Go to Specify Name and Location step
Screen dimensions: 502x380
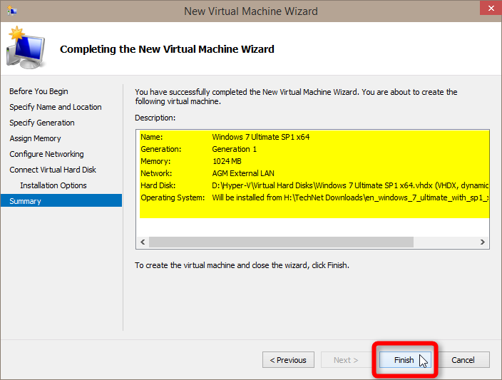pyautogui.click(x=56, y=107)
